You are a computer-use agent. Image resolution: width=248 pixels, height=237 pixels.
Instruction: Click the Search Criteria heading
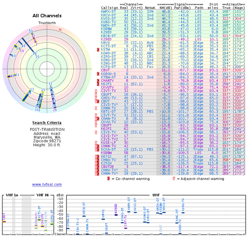(47, 122)
